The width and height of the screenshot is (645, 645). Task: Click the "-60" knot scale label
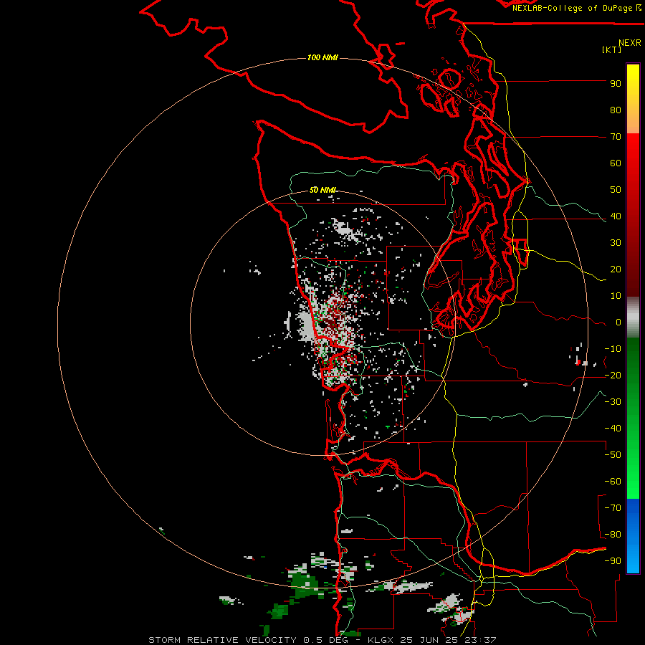coord(613,482)
